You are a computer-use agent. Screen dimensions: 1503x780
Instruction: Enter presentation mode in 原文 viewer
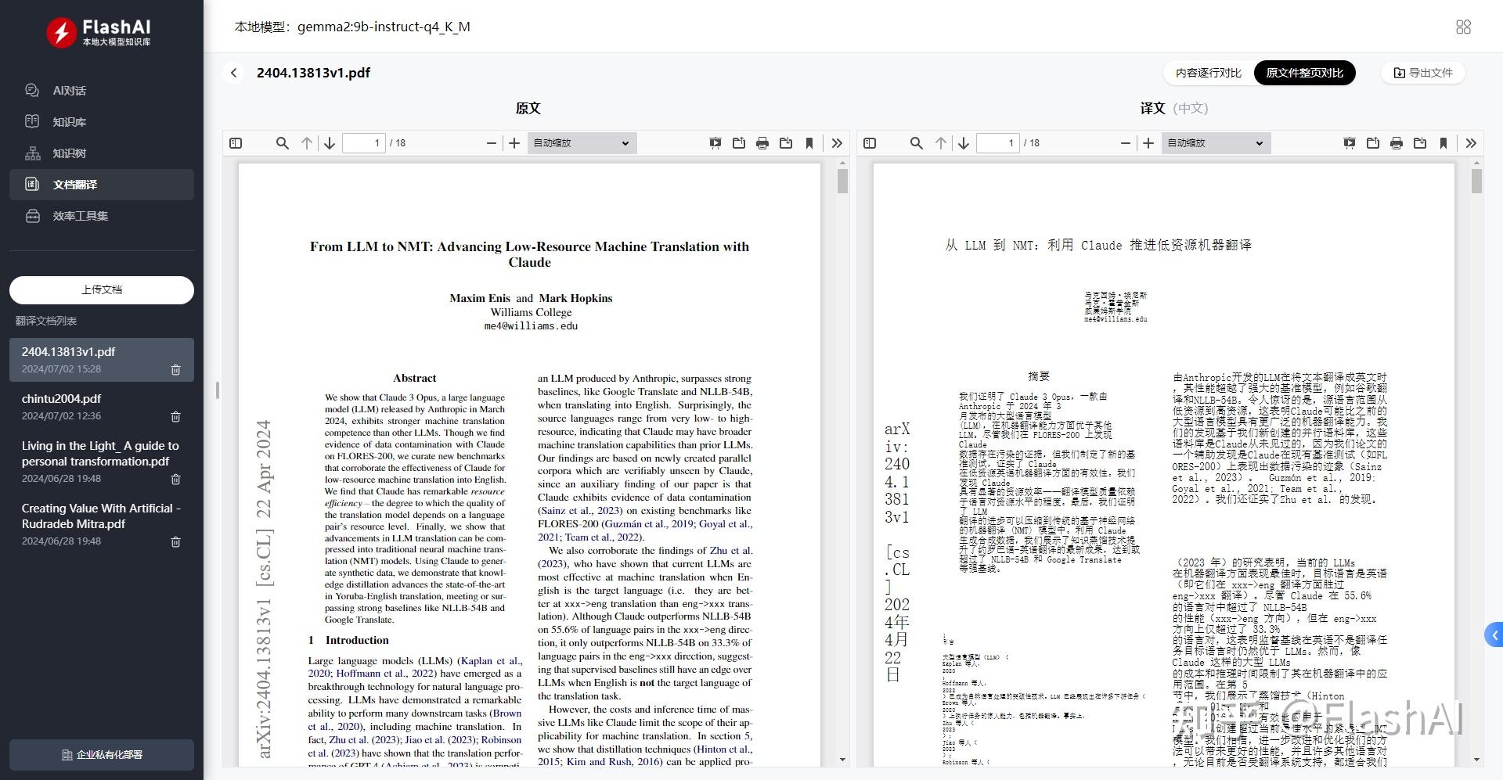[715, 143]
